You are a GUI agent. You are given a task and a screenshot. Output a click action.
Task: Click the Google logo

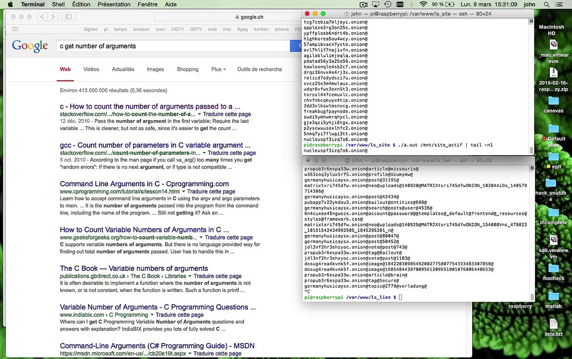tap(30, 46)
